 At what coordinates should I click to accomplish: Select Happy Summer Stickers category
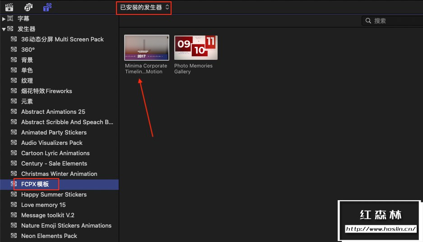(x=54, y=195)
